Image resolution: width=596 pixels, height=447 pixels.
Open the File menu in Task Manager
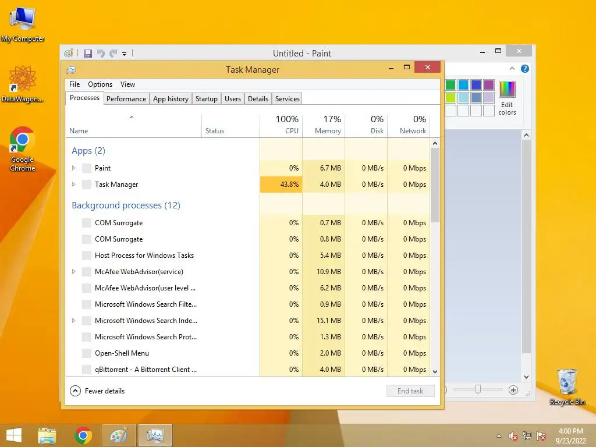click(74, 84)
